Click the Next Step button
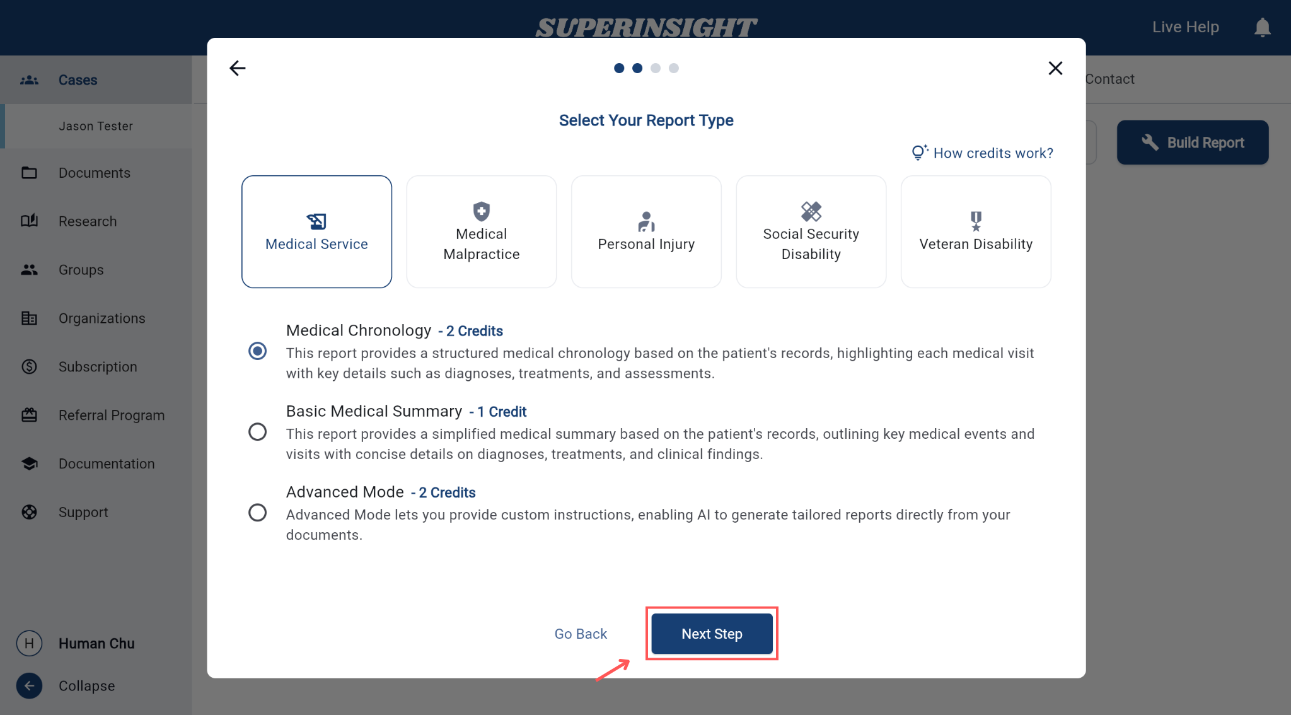 (712, 634)
